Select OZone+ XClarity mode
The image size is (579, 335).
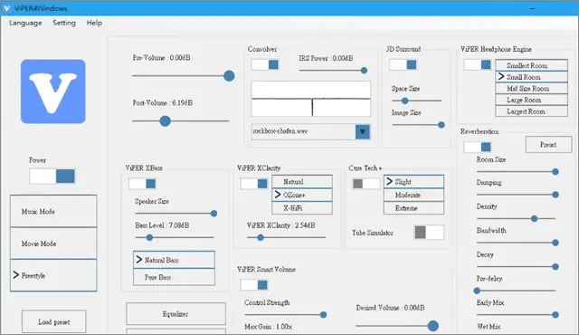pos(302,195)
